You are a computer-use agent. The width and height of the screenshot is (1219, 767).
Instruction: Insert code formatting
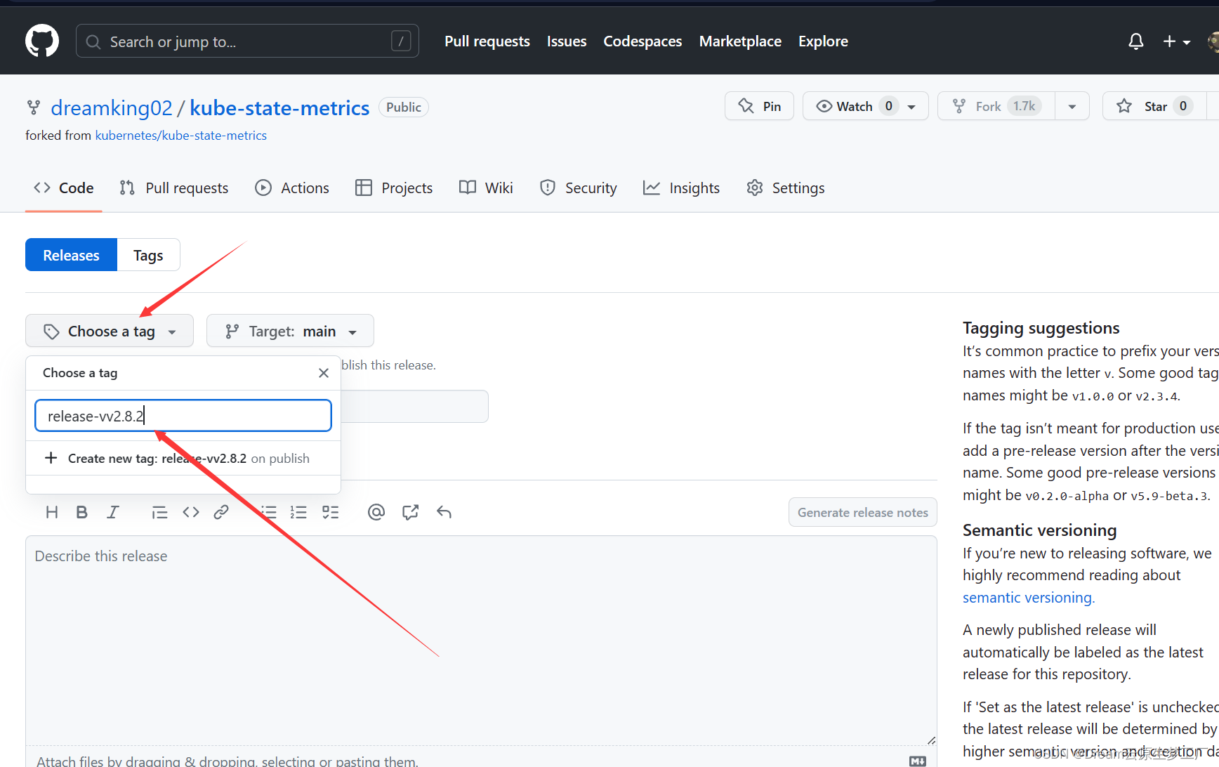coord(191,512)
